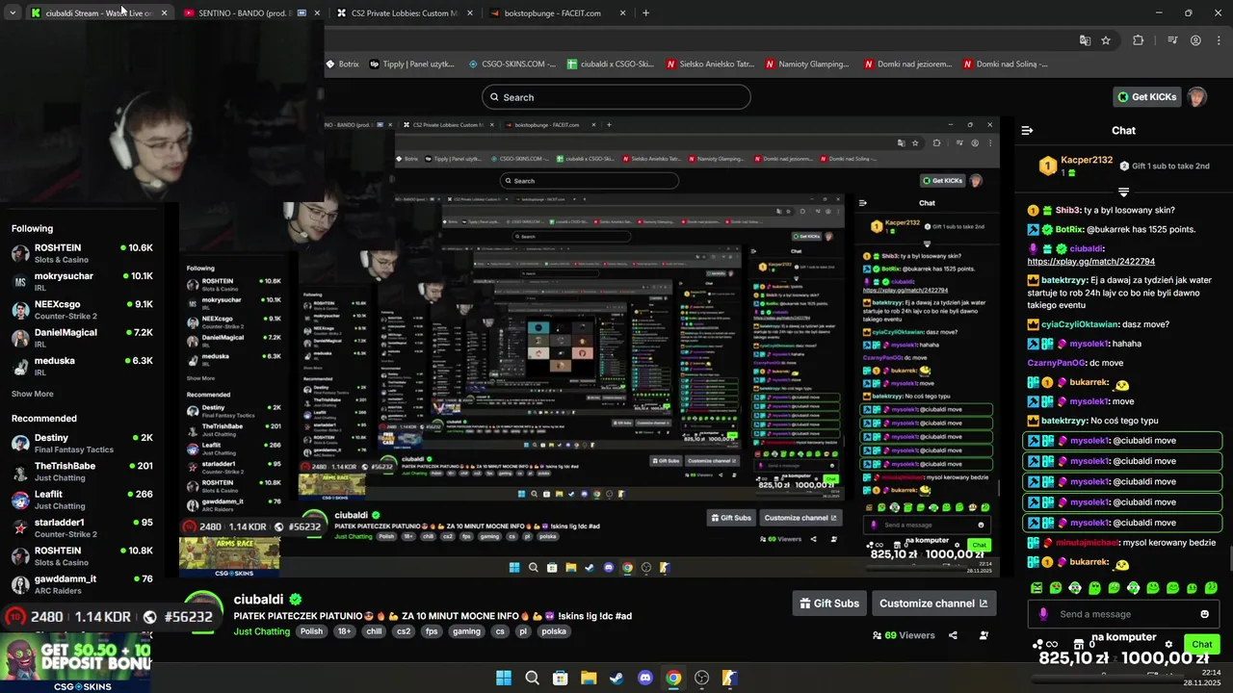1233x693 pixels.
Task: Focus the Send a message chat input
Action: tap(1122, 614)
